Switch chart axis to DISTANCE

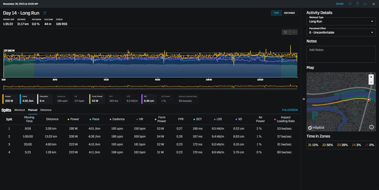pos(289,13)
